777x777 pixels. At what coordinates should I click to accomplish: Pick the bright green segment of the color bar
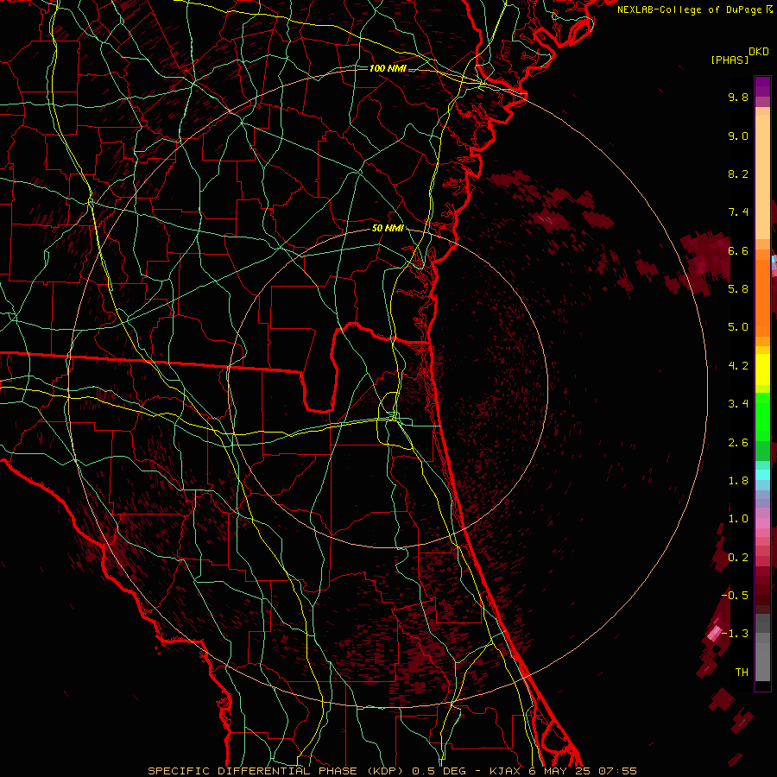pos(762,416)
